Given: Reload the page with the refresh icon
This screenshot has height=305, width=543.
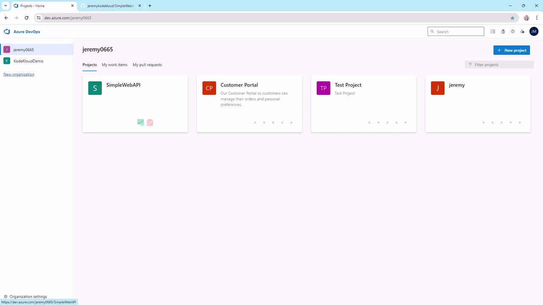Looking at the screenshot, I should click(27, 18).
